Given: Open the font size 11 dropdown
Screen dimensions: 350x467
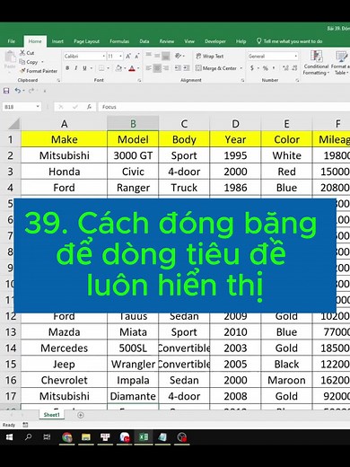Looking at the screenshot, I should (120, 56).
